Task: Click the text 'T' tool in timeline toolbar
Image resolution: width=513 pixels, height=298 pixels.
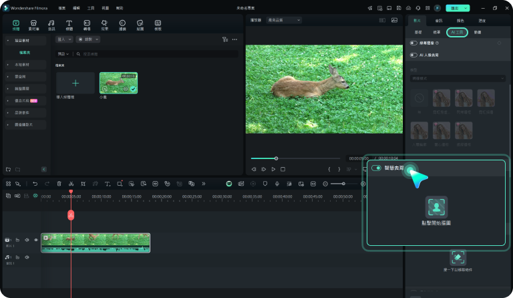Action: [x=108, y=184]
